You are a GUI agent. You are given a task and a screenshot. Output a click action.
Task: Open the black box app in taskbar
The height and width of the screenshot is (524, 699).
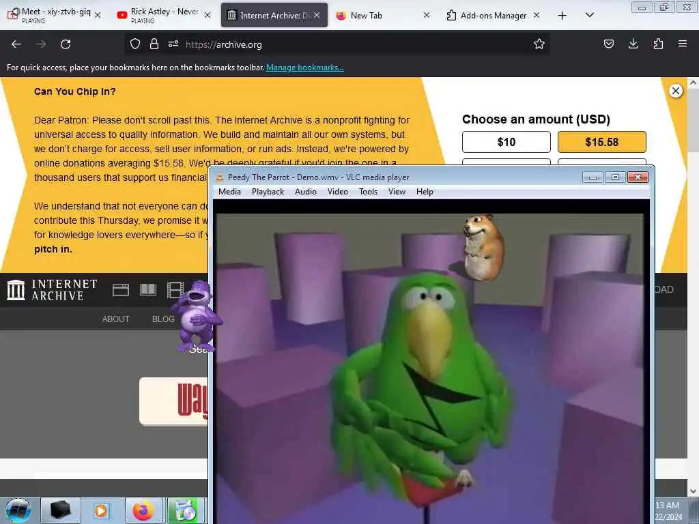(61, 510)
